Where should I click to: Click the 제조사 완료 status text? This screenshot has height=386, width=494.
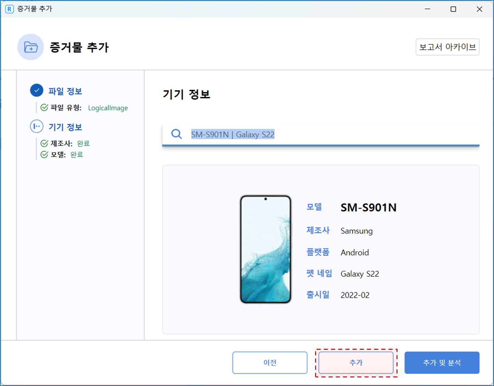83,143
